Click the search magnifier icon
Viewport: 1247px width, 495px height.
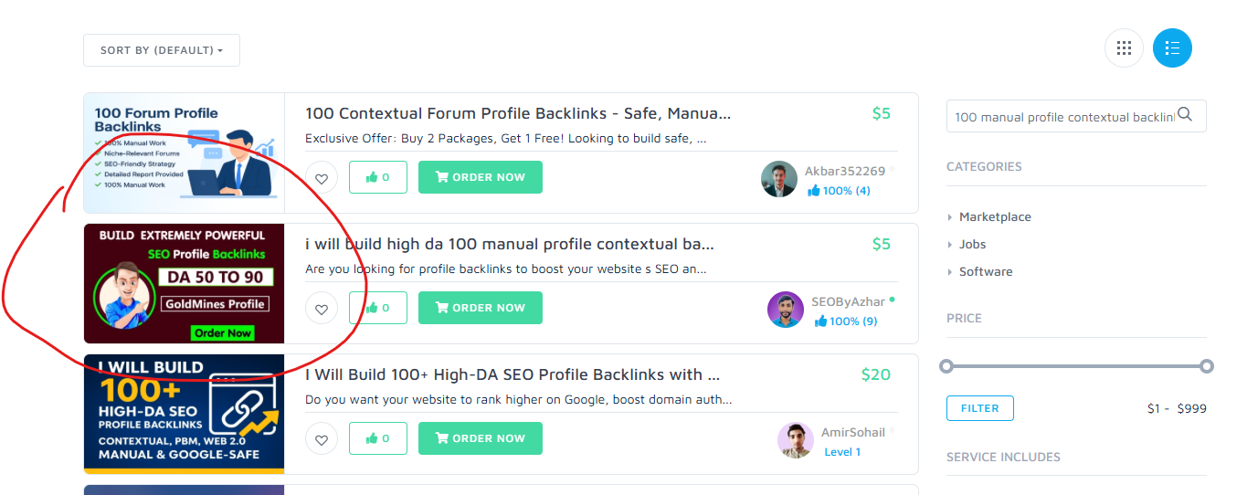point(1185,115)
